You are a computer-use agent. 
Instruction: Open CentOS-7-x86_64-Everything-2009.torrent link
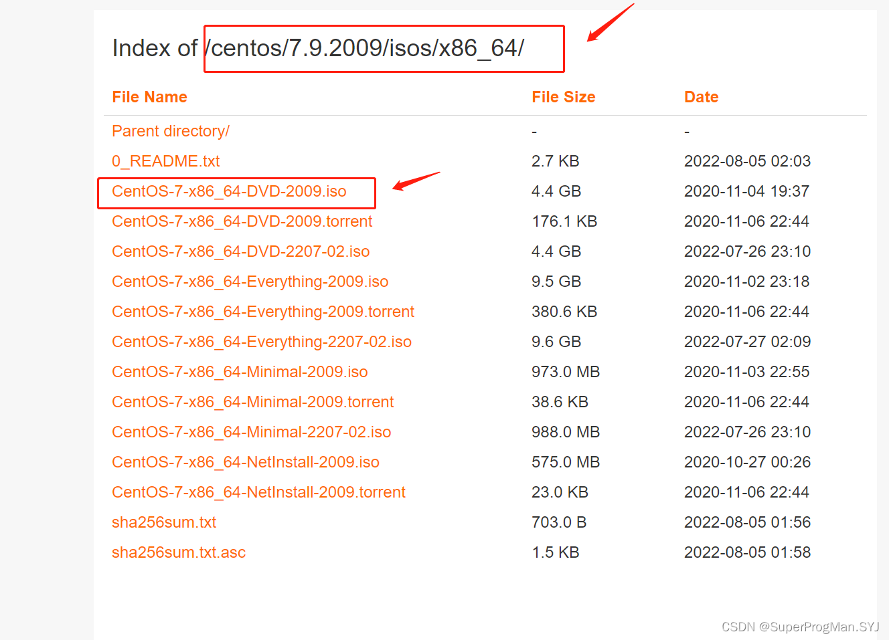tap(263, 312)
